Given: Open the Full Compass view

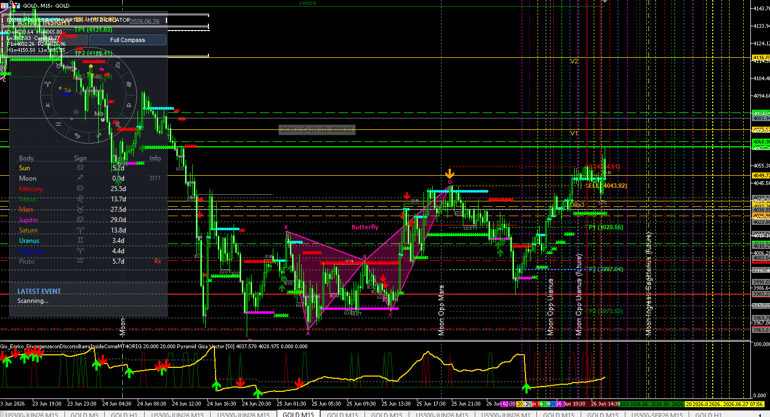Looking at the screenshot, I should point(128,40).
